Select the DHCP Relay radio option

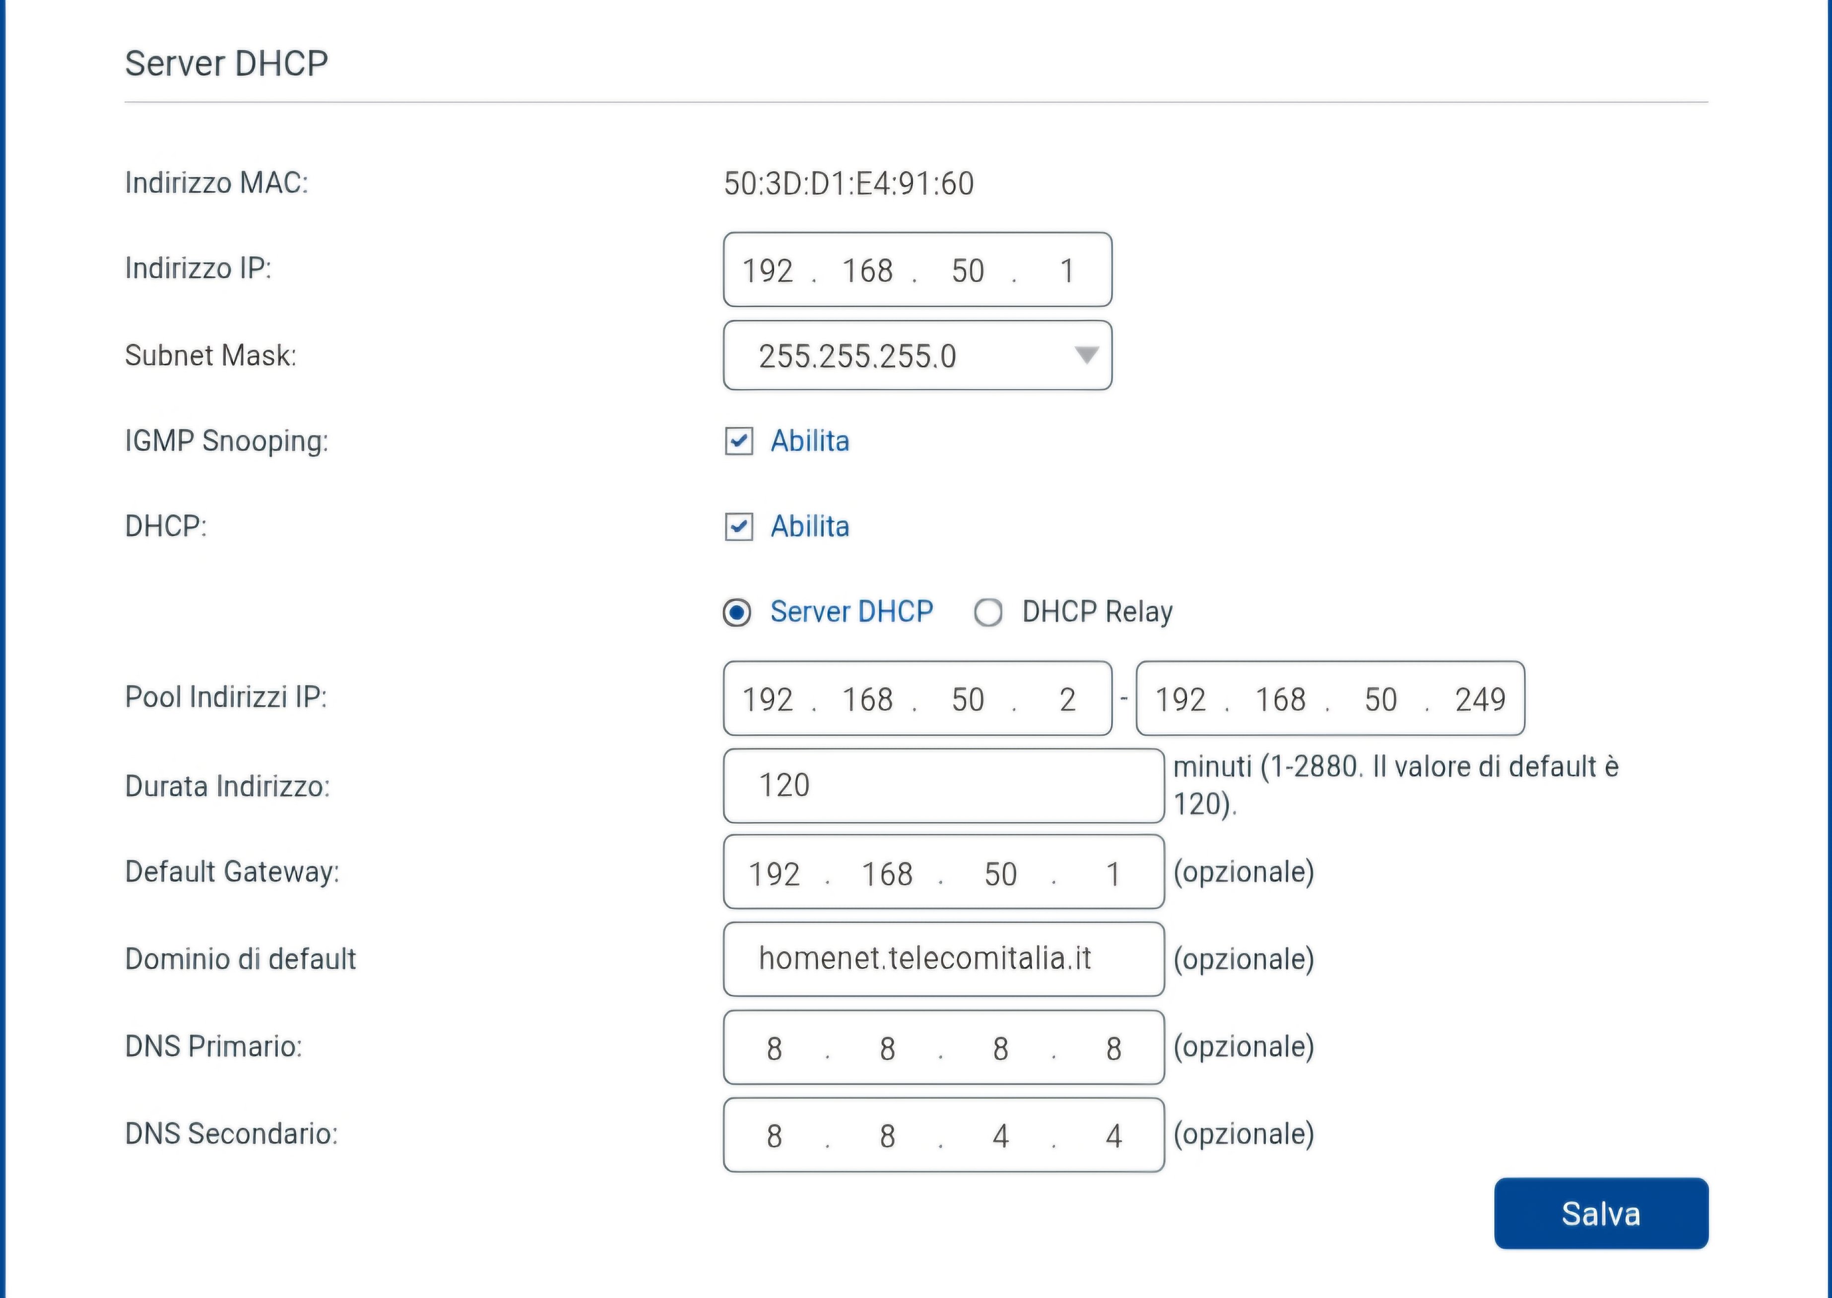[x=988, y=613]
